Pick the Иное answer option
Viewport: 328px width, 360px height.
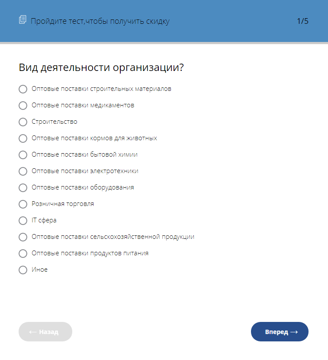coord(23,270)
